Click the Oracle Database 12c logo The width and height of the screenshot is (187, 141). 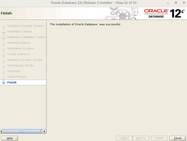pos(164,13)
